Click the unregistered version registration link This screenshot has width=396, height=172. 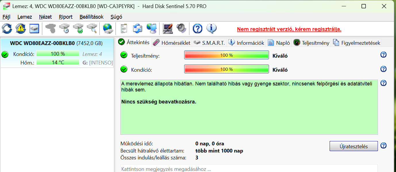(x=289, y=29)
